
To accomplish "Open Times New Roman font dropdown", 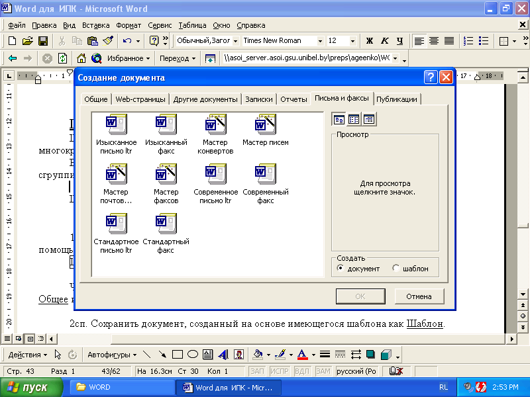I will click(320, 41).
